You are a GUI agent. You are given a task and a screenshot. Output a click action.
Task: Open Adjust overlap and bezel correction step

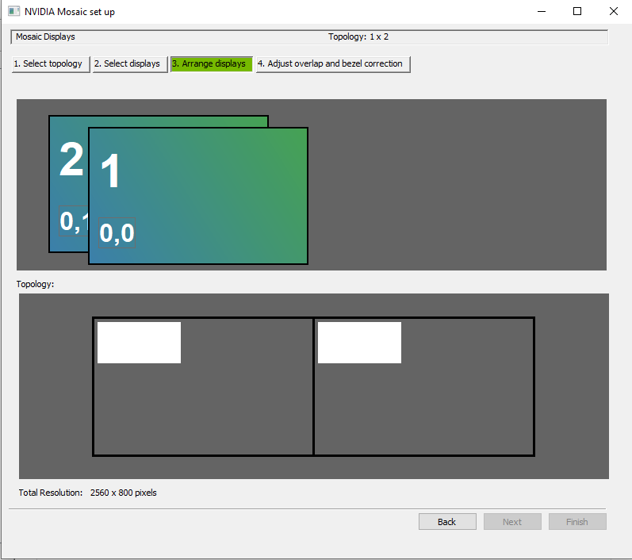[333, 64]
